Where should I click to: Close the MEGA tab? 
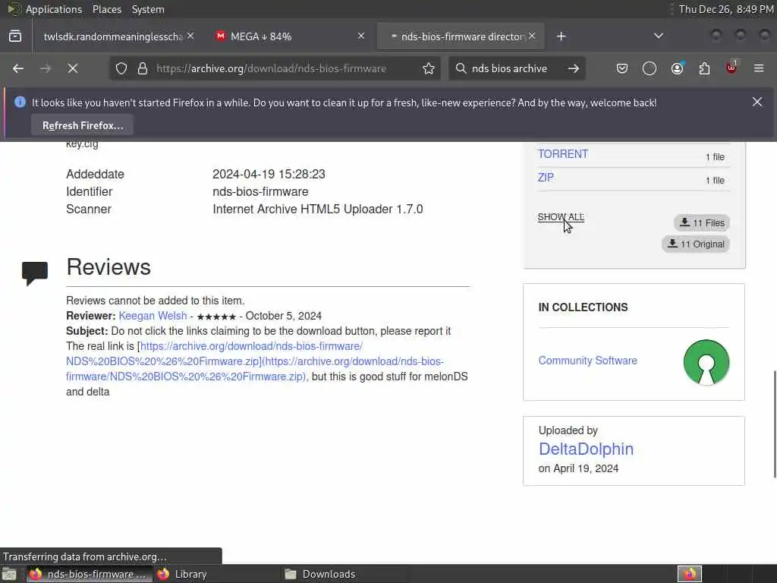tap(361, 36)
